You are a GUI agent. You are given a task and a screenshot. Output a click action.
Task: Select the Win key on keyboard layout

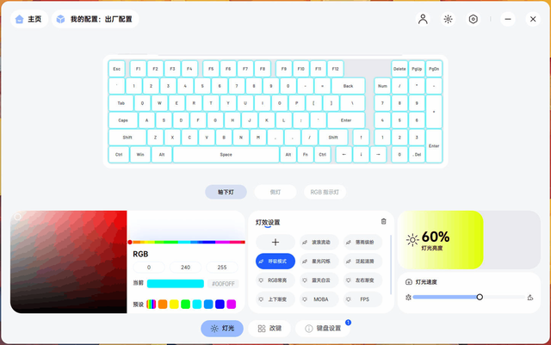[x=140, y=155]
